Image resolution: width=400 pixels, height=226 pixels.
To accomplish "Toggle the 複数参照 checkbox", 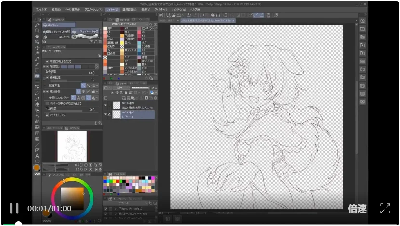I will click(47, 92).
